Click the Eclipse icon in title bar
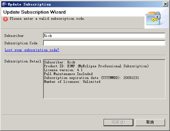Image resolution: width=170 pixels, height=131 pixels. tap(5, 4)
